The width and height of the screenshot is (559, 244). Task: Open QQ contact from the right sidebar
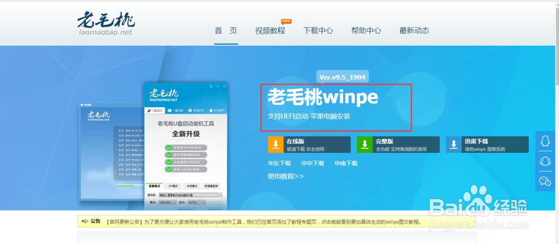click(544, 142)
